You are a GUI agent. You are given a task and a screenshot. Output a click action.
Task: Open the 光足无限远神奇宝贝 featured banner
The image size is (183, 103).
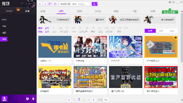[x=125, y=20]
